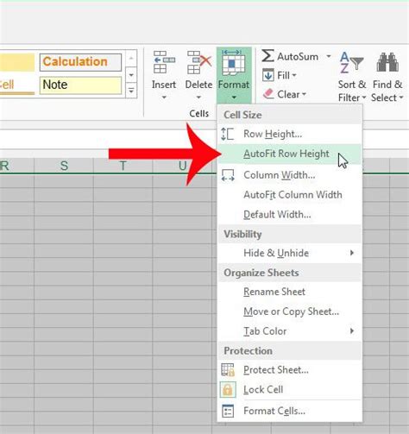Click the AutoSum sigma icon

(267, 56)
